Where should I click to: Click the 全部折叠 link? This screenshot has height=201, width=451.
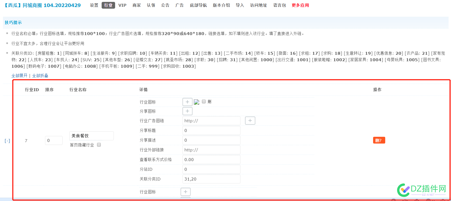pyautogui.click(x=40, y=76)
